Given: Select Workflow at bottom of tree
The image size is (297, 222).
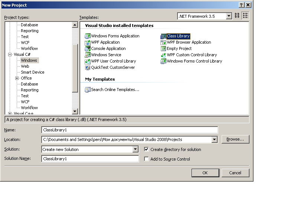Looking at the screenshot, I should pyautogui.click(x=29, y=108).
